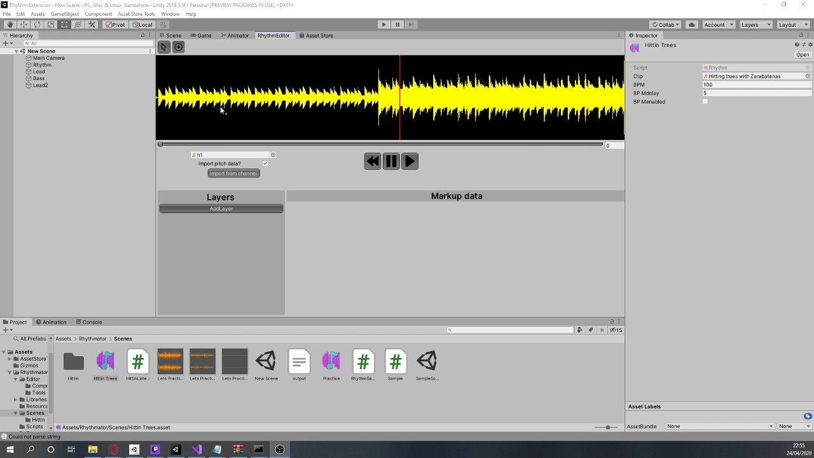Expand the AssetStoreTools folder

click(10, 359)
